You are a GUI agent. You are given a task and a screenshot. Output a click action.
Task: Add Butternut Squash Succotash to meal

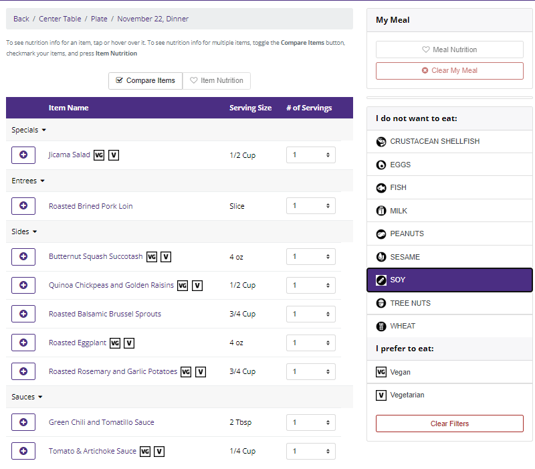click(23, 256)
